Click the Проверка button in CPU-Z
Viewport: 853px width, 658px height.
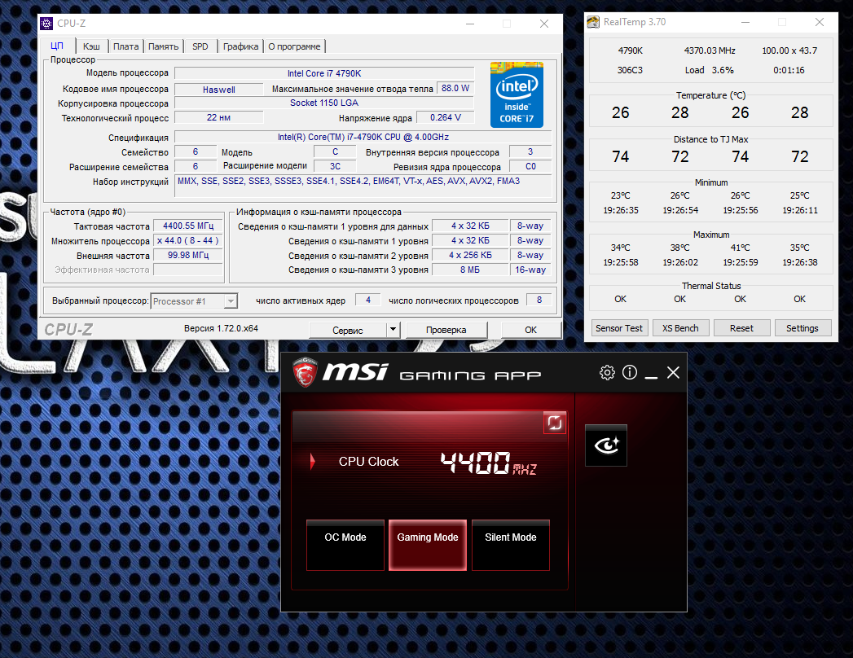(x=446, y=330)
